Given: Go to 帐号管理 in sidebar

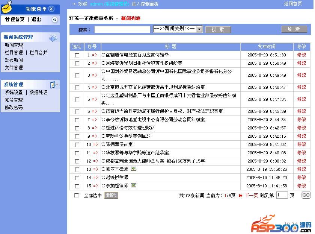Looking at the screenshot, I should [x=14, y=100].
